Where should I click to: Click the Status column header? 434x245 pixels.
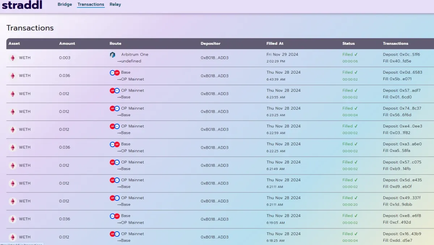pyautogui.click(x=348, y=44)
